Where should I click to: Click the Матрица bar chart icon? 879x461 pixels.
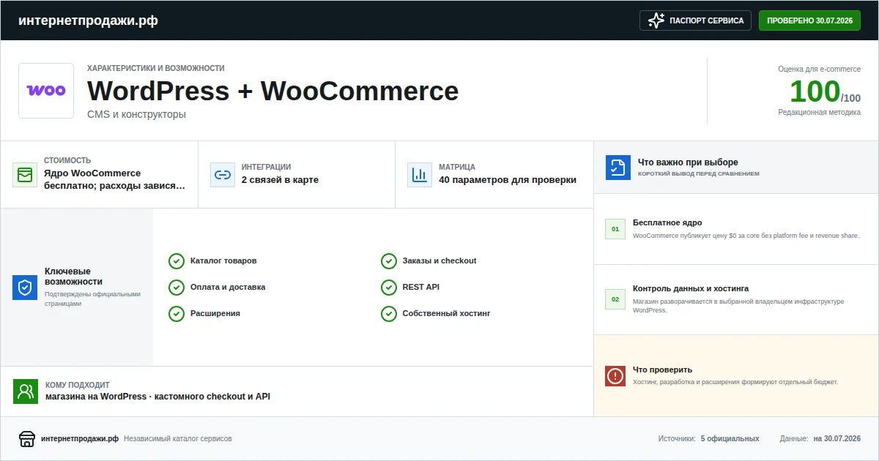tap(420, 175)
